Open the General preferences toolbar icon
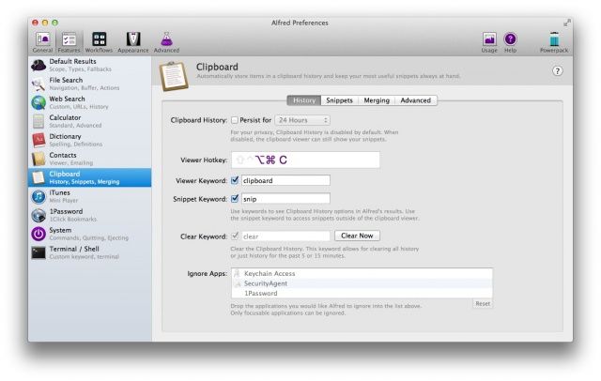 [42, 42]
